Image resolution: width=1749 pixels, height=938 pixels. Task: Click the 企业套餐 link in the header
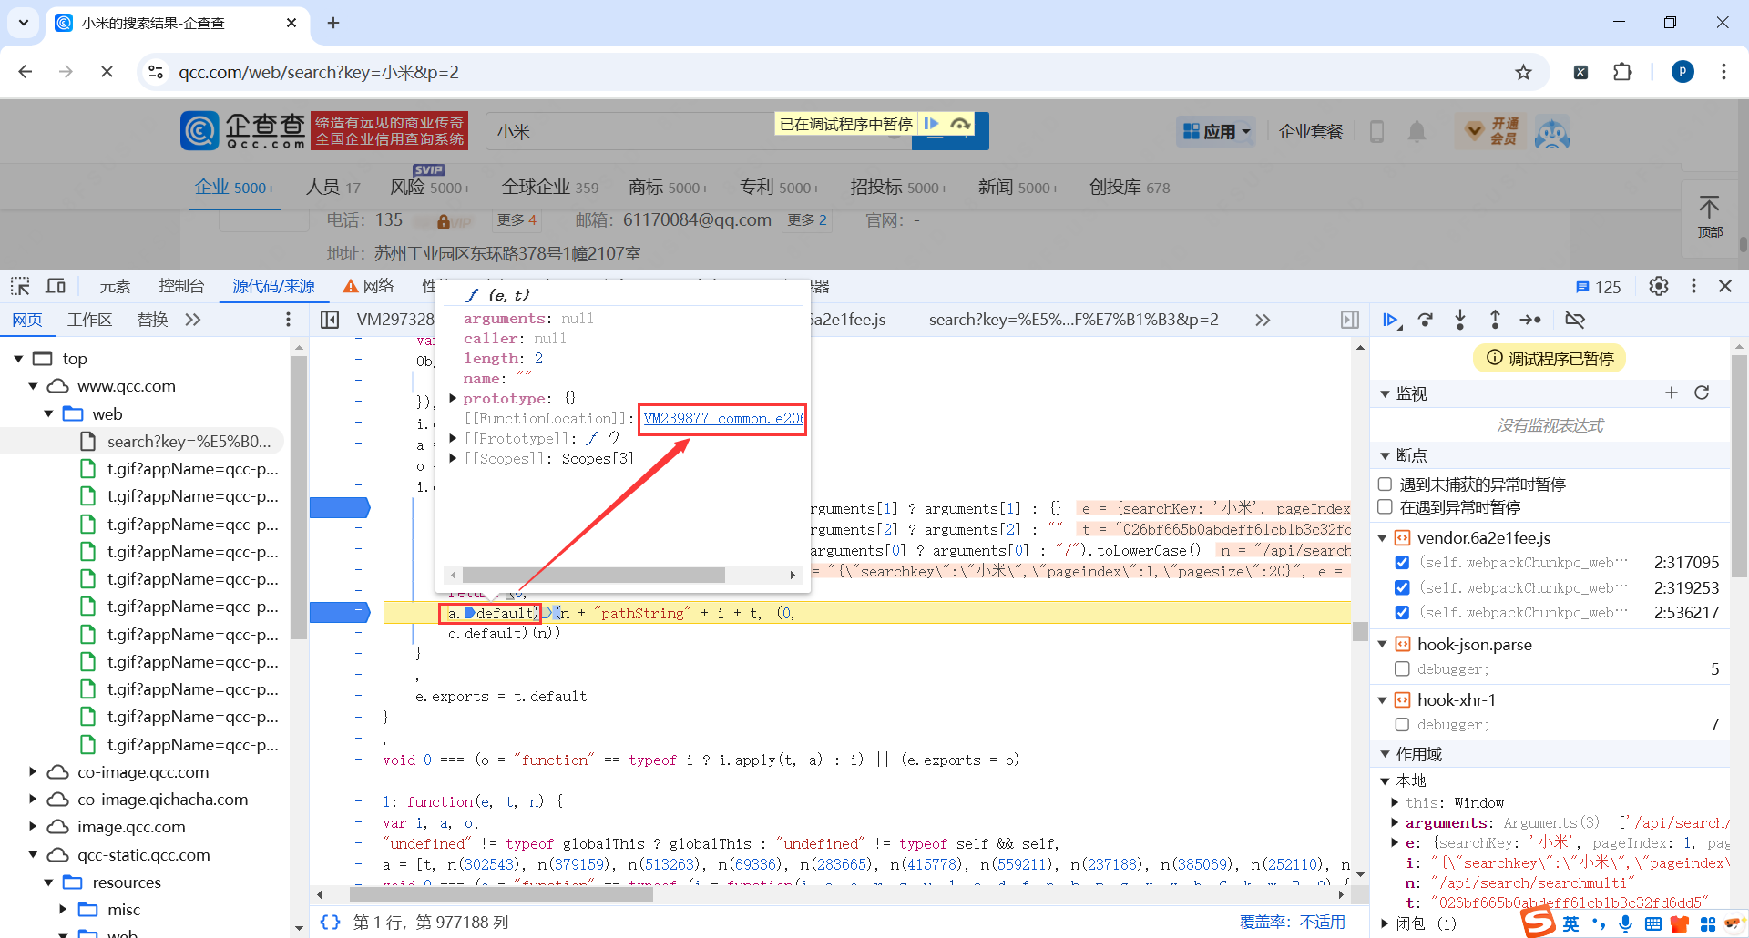pyautogui.click(x=1311, y=132)
